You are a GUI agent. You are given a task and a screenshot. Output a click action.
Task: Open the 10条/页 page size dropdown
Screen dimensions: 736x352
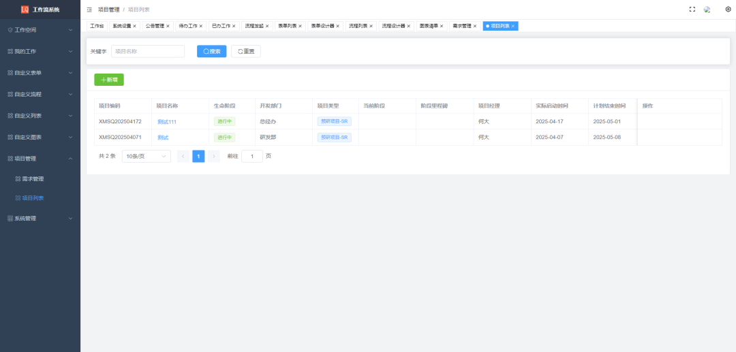click(x=147, y=157)
